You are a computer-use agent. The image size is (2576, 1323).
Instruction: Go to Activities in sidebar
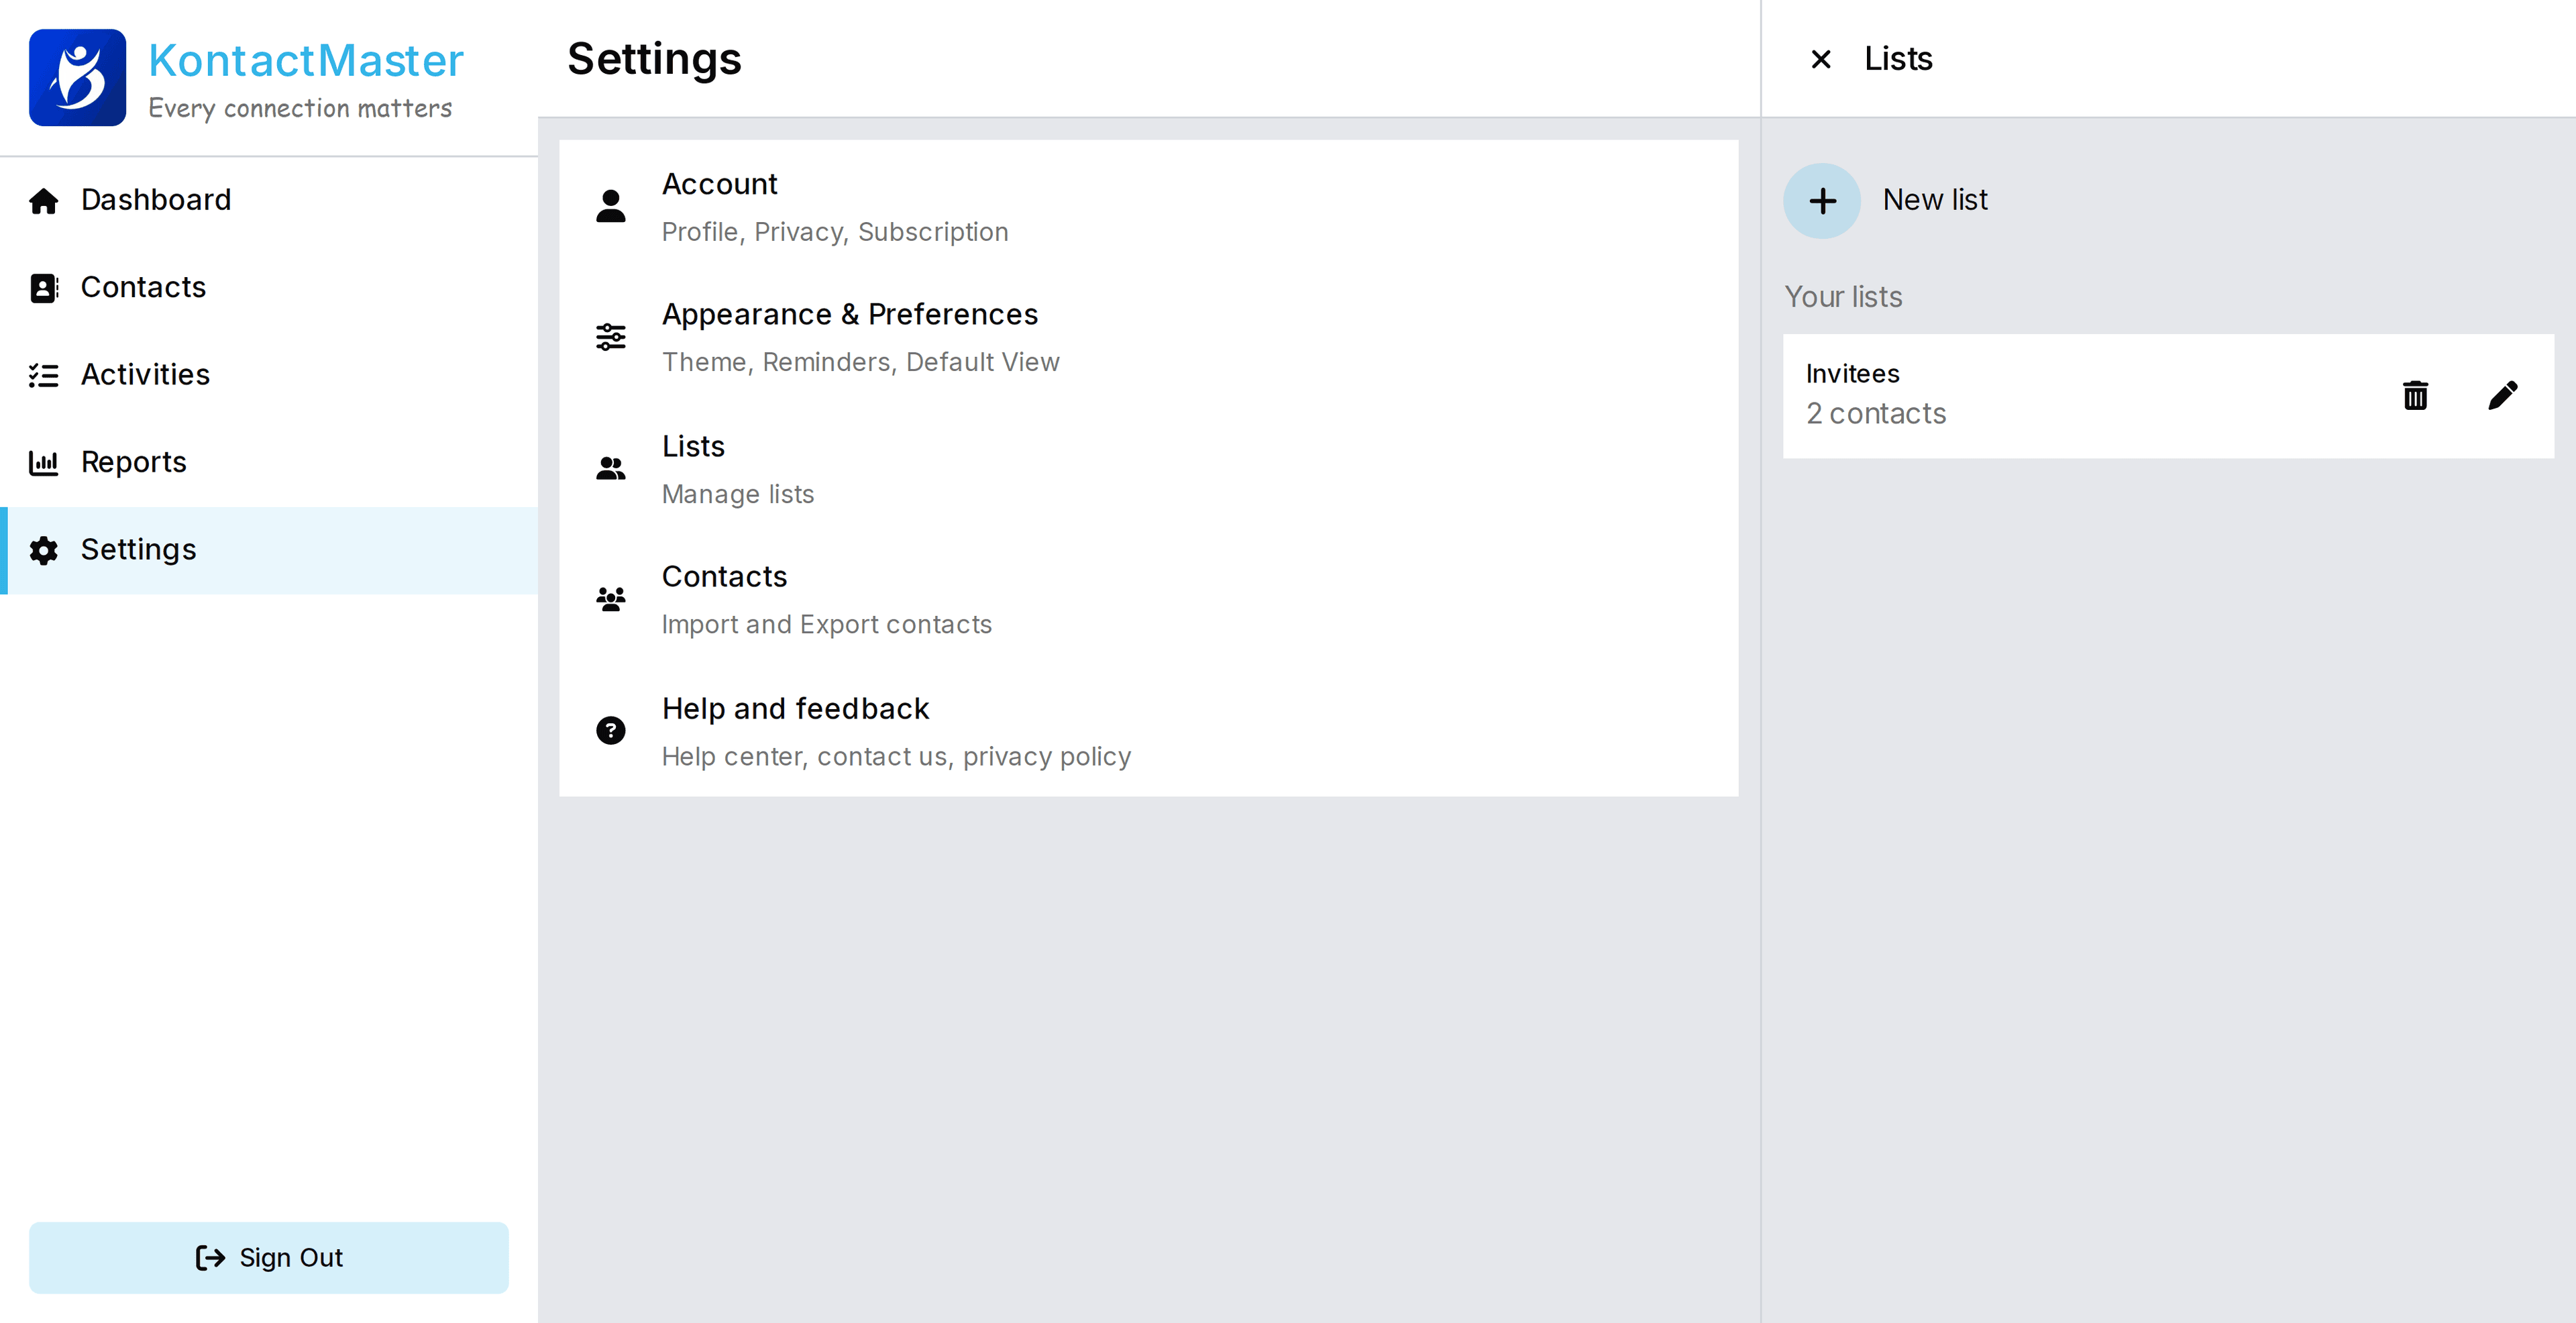click(x=145, y=375)
